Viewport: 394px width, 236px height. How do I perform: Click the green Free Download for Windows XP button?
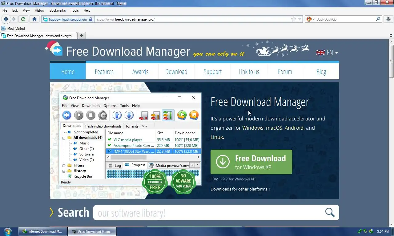click(251, 162)
